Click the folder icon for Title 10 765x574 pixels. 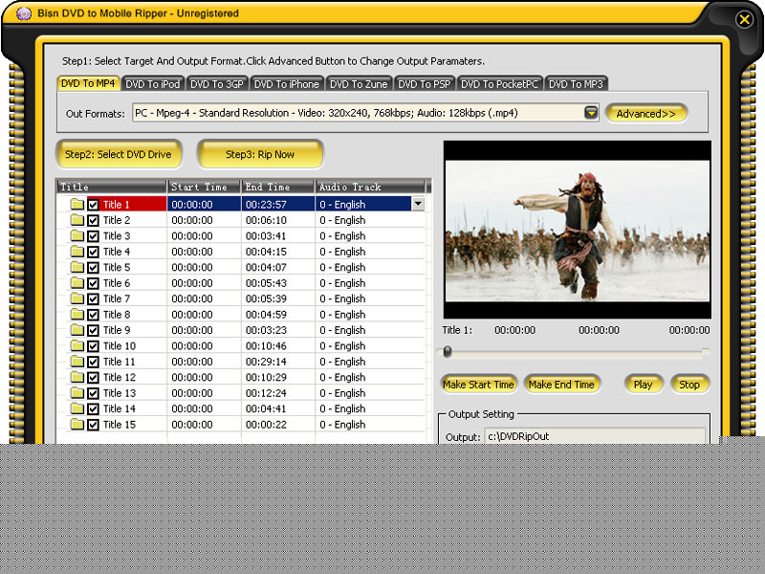(x=77, y=345)
